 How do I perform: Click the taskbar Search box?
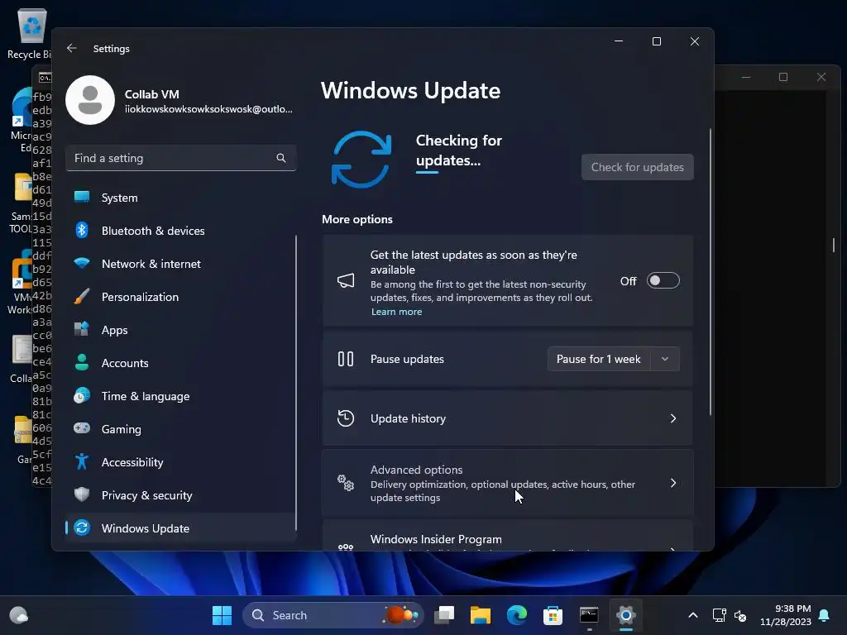tap(333, 615)
